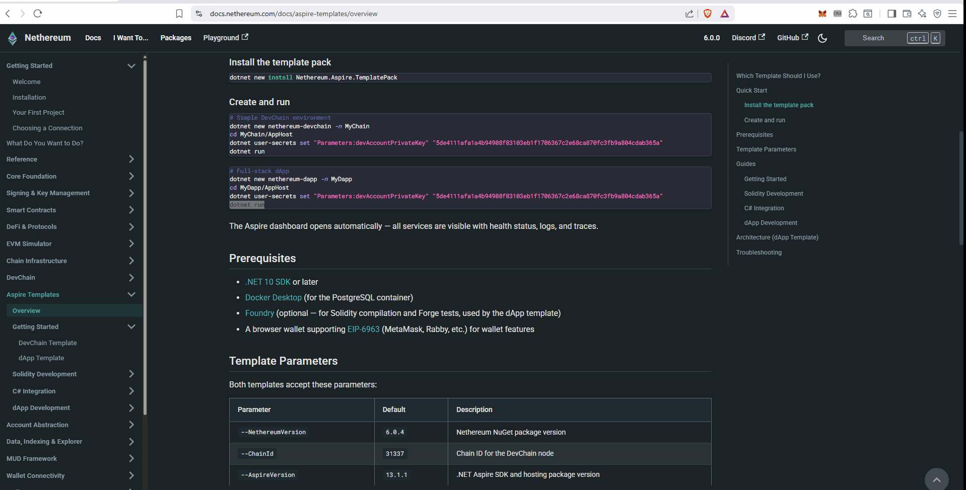Click the Brave Shields lion icon
The image size is (966, 490).
pyautogui.click(x=708, y=14)
